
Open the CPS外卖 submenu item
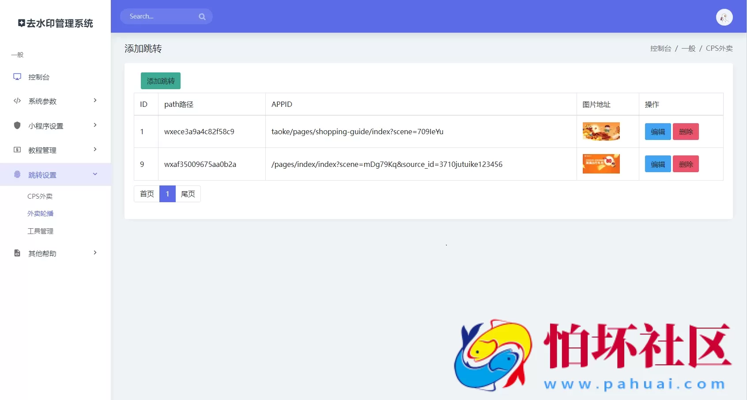pyautogui.click(x=40, y=196)
